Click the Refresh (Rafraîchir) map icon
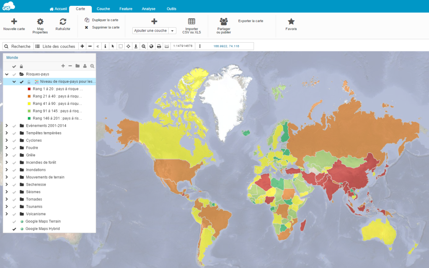 coord(63,22)
